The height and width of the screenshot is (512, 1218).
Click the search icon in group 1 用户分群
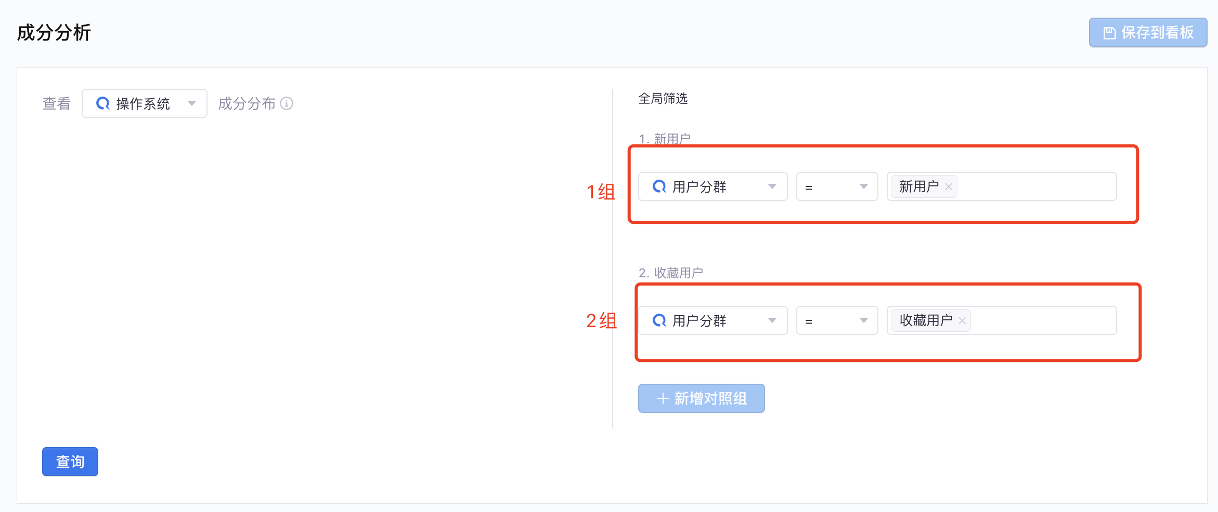point(659,186)
